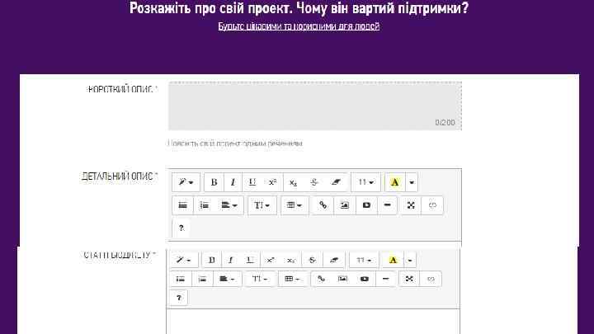The width and height of the screenshot is (594, 334).
Task: Open code view in the Детальний опис editor
Action: 432,205
